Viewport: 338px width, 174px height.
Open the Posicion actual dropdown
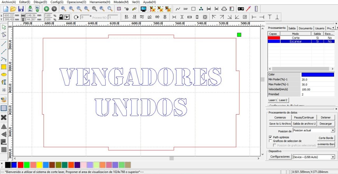(333, 130)
